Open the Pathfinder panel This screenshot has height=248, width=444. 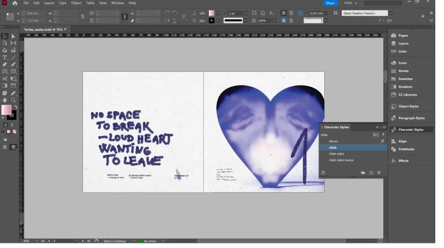click(x=406, y=149)
